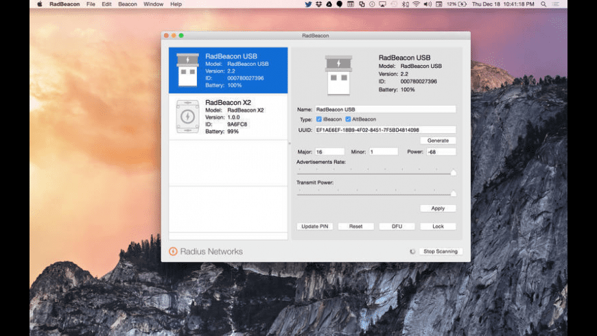Select the RadBeacon X2 device icon in list
The height and width of the screenshot is (336, 597).
[187, 117]
